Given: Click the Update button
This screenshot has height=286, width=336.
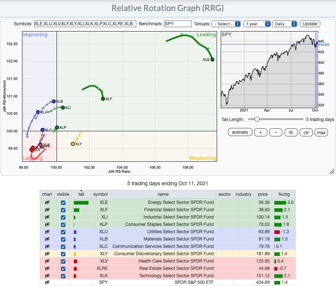Looking at the screenshot, I should [x=310, y=24].
